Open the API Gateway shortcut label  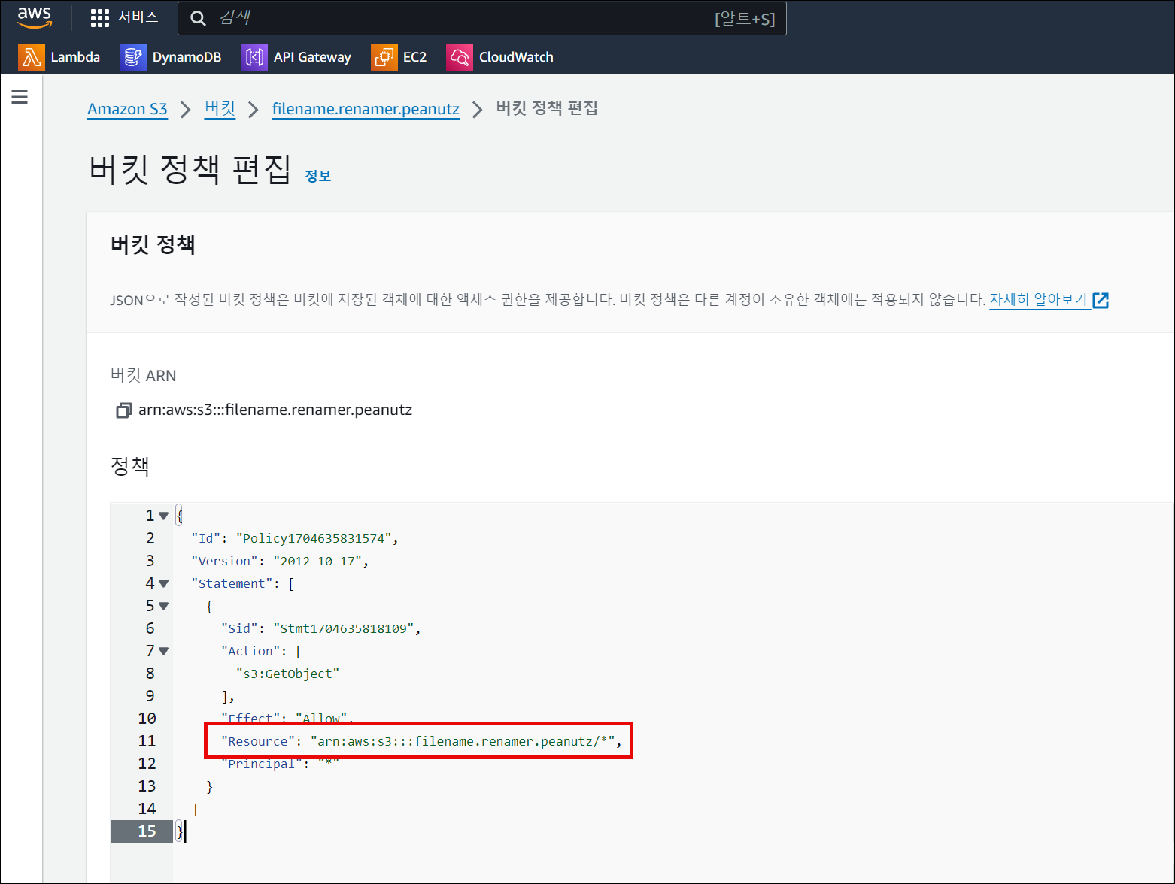click(x=312, y=57)
